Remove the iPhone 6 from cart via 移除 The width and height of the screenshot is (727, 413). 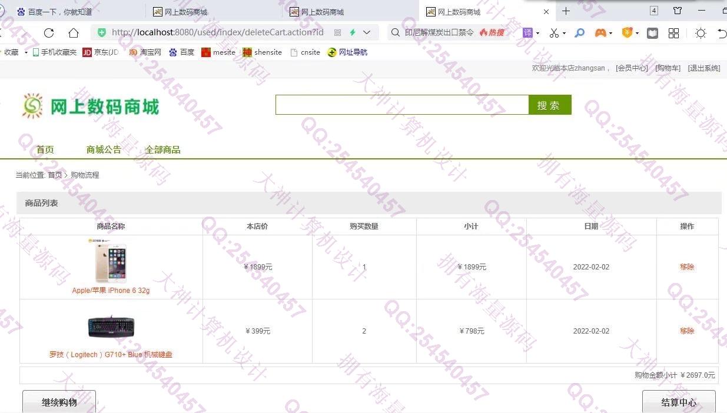tap(687, 267)
